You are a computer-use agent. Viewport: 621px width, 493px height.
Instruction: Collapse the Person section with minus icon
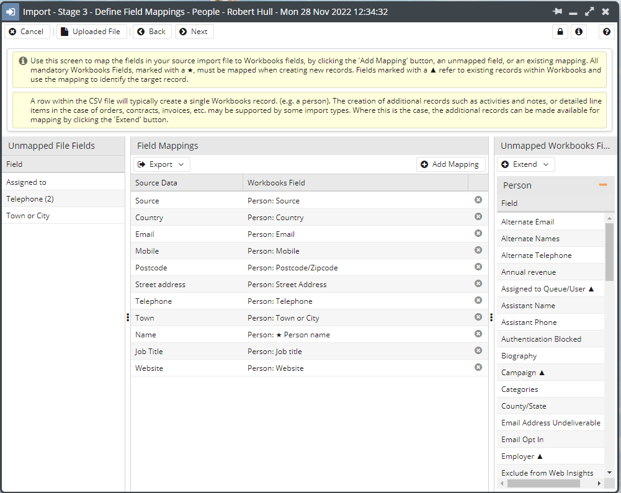[603, 185]
